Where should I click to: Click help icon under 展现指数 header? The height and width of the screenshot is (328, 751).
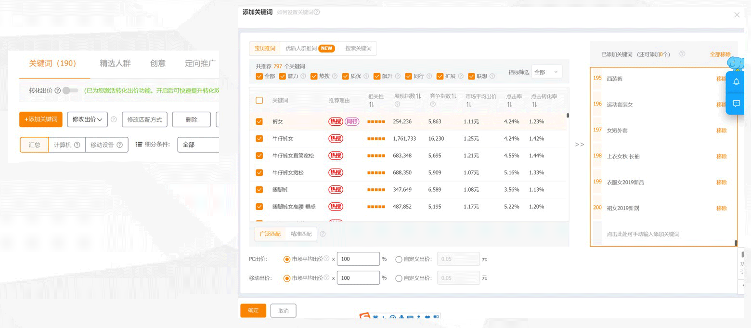pyautogui.click(x=397, y=104)
